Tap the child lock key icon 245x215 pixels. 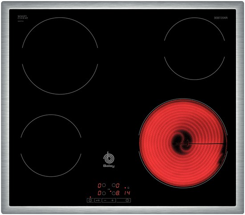click(x=98, y=200)
